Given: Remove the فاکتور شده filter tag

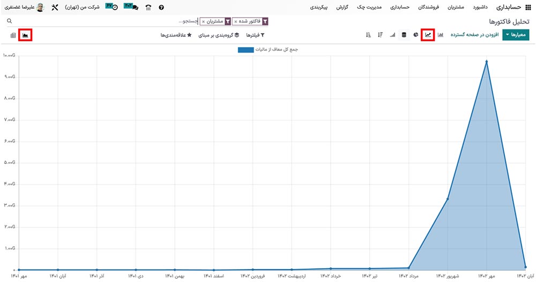Looking at the screenshot, I should click(x=236, y=21).
